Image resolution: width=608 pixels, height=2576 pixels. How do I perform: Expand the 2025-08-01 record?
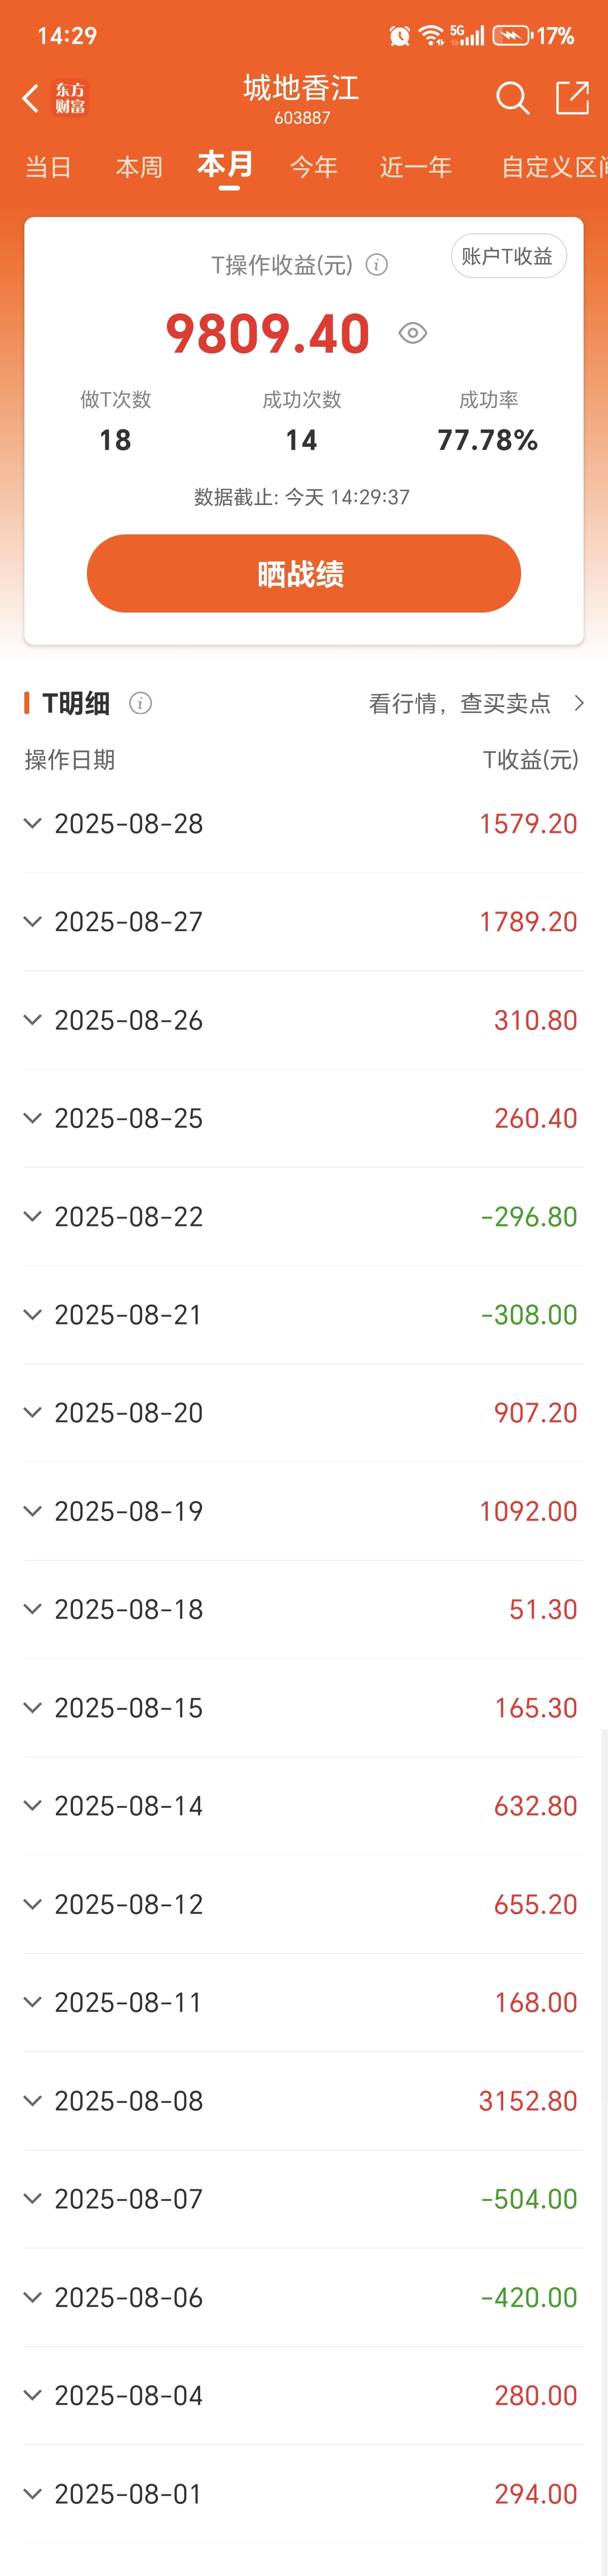point(304,2493)
